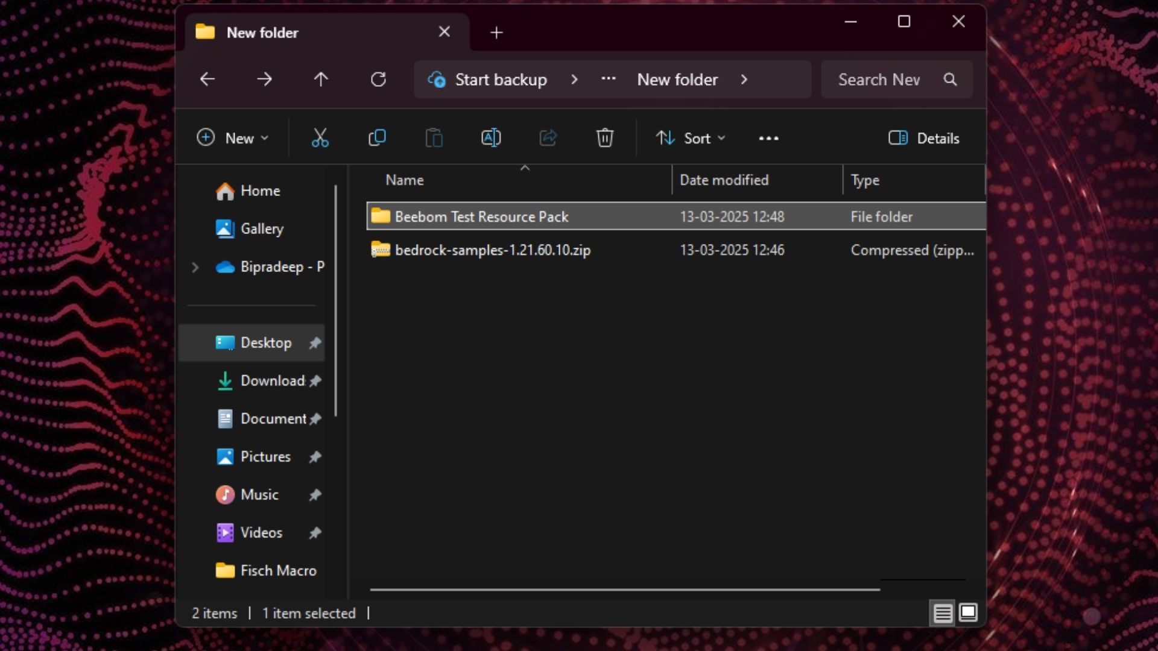Click the pin icon beside Pictures
Image resolution: width=1158 pixels, height=651 pixels.
(x=315, y=456)
